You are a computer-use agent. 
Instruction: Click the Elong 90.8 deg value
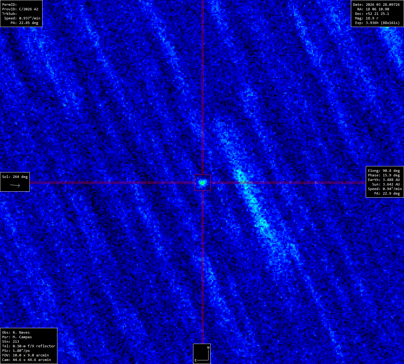384,171
